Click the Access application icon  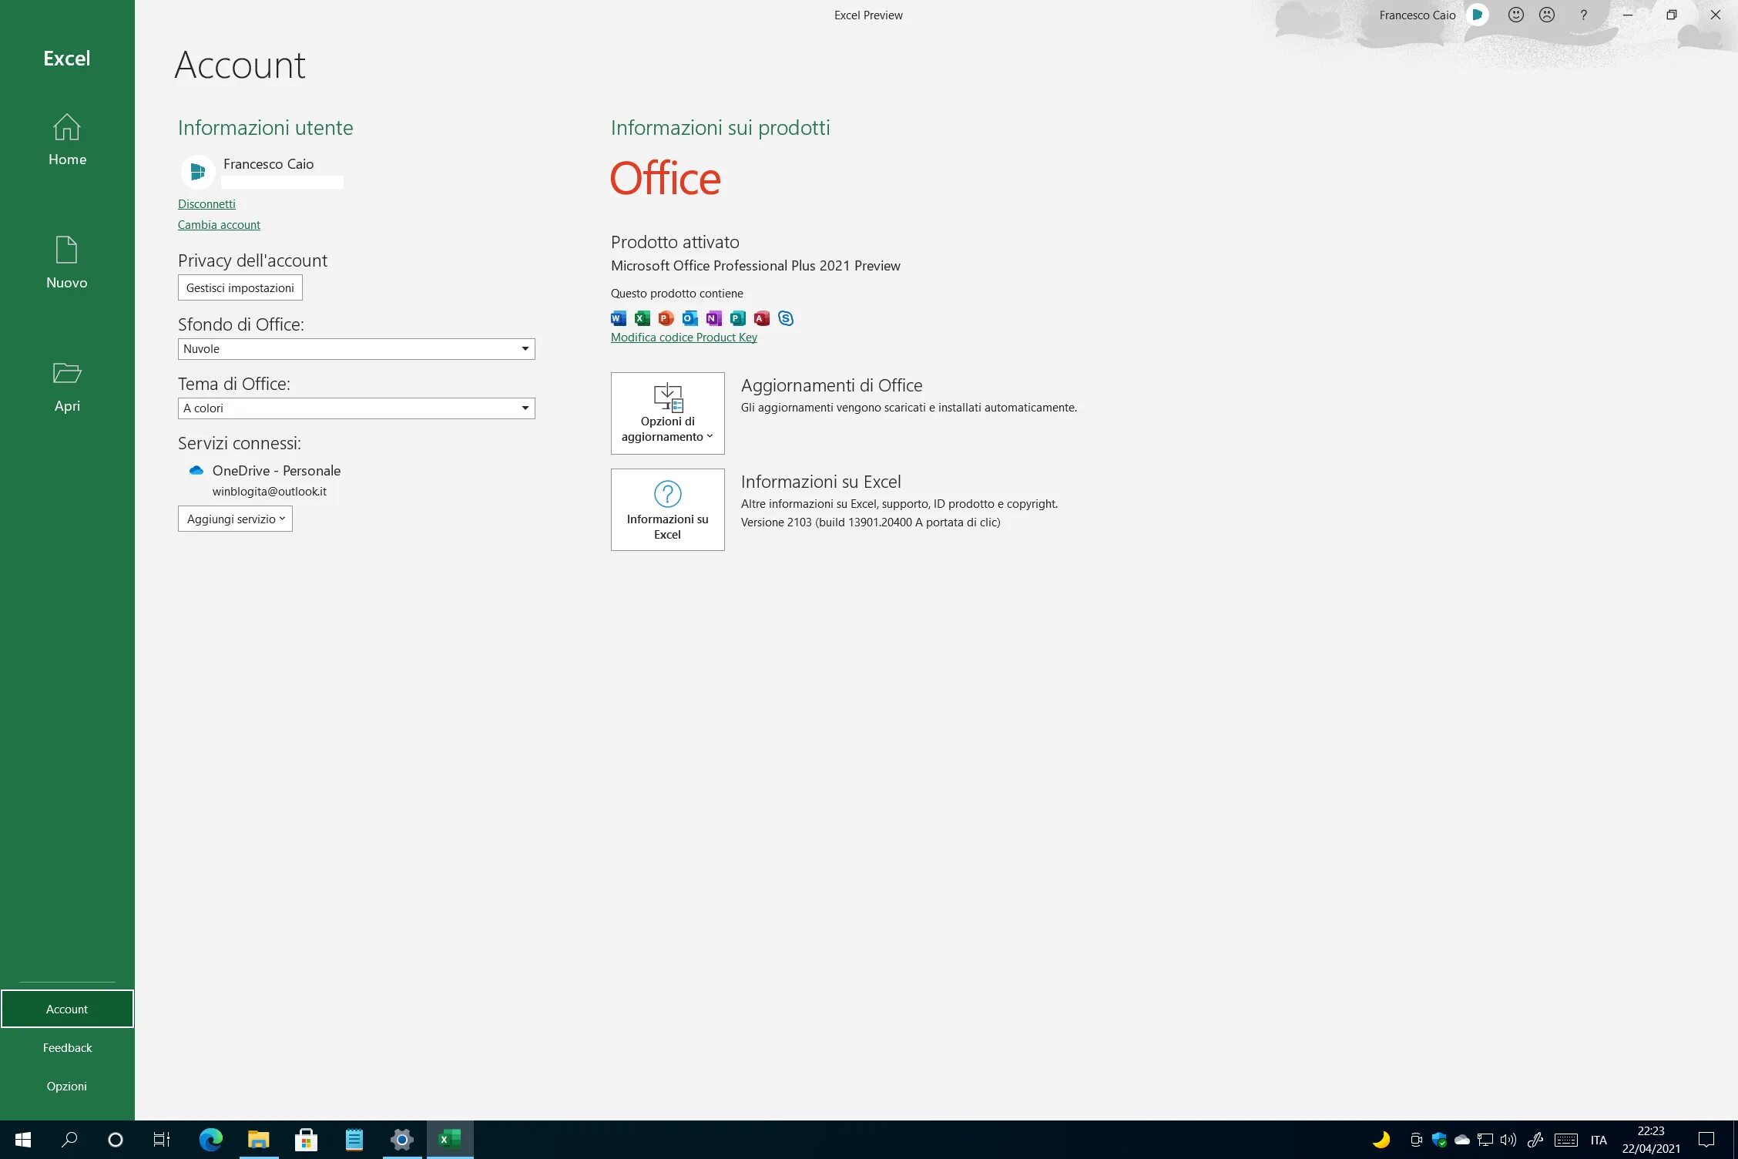click(762, 318)
